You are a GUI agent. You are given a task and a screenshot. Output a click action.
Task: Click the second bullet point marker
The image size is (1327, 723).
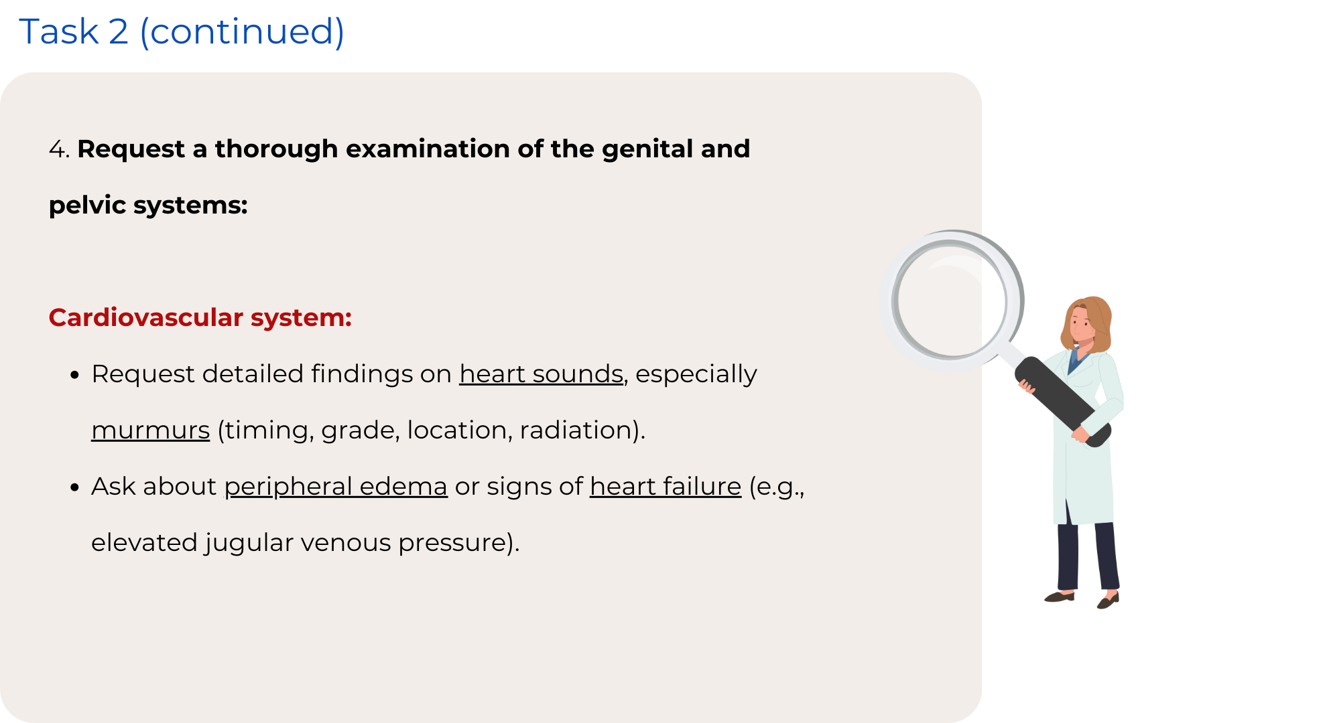pos(75,487)
